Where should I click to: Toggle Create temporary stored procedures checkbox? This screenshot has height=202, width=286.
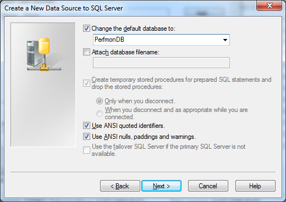(86, 83)
